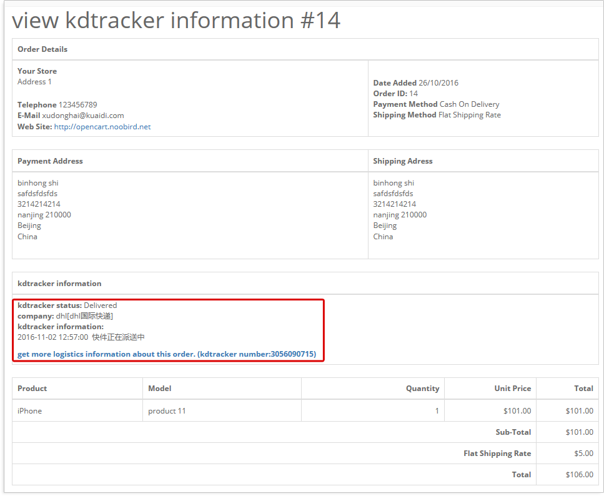Open the opencart.noobird.net web site link

[102, 127]
